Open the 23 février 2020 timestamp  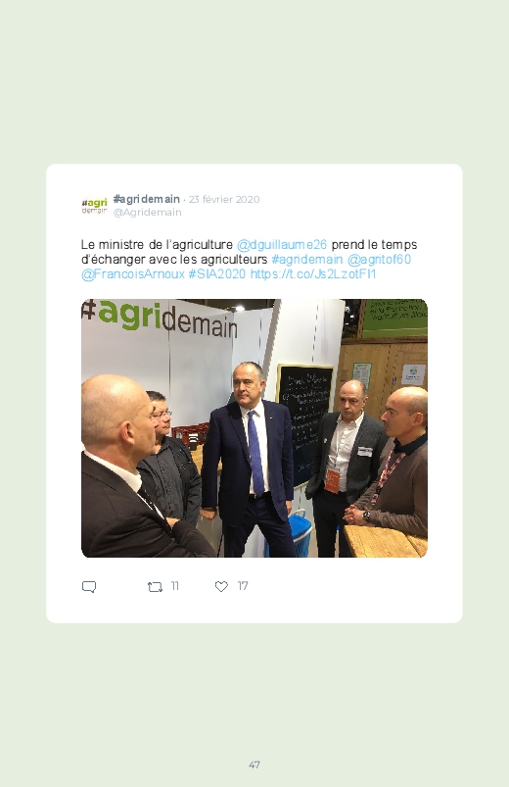point(224,199)
